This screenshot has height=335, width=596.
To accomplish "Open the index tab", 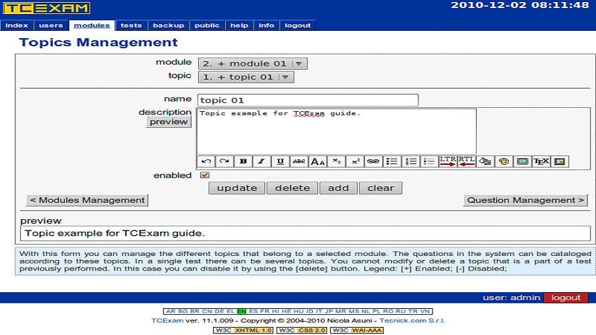I will [17, 25].
